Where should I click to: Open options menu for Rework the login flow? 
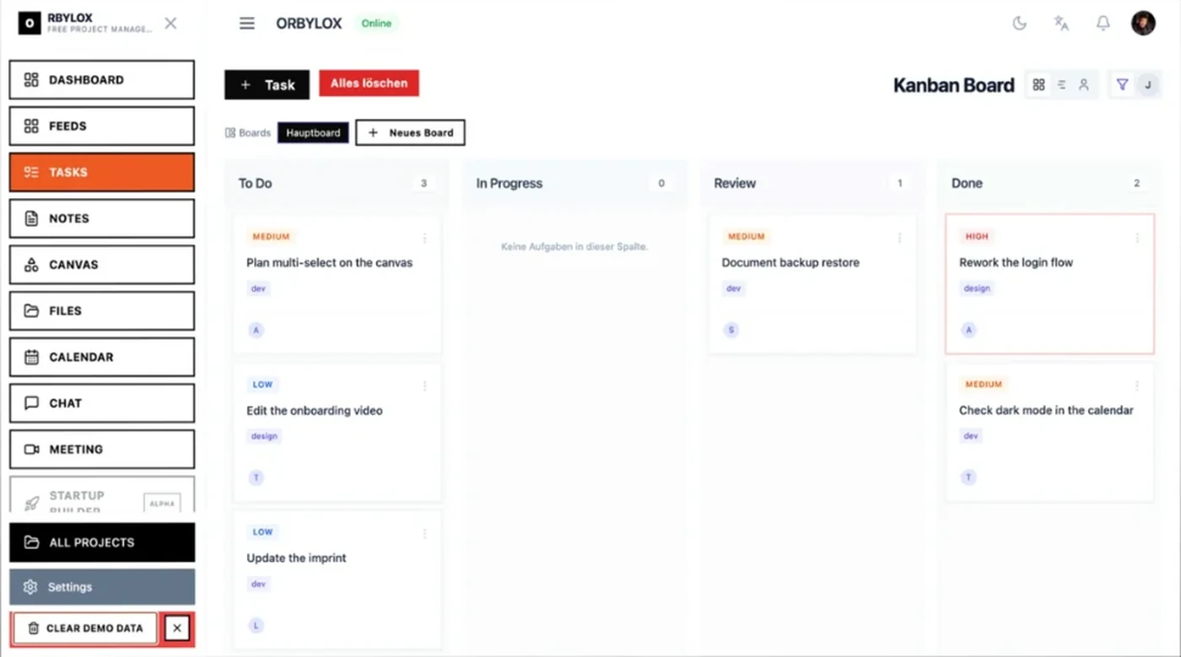(x=1137, y=239)
